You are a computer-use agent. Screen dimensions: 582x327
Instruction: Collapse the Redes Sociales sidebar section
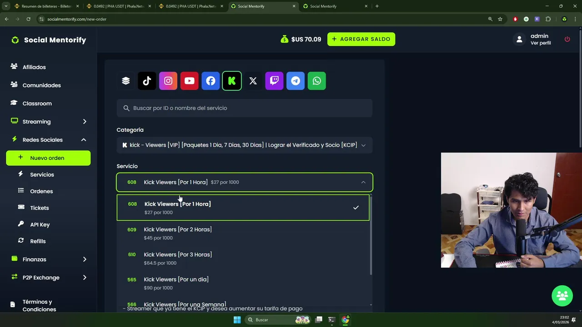[x=48, y=140]
